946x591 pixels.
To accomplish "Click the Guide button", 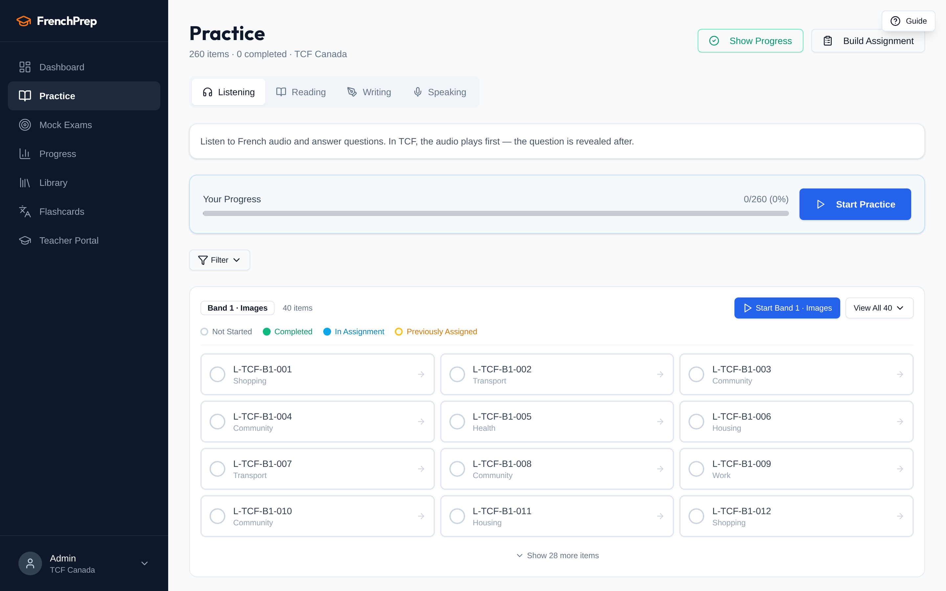I will [908, 21].
